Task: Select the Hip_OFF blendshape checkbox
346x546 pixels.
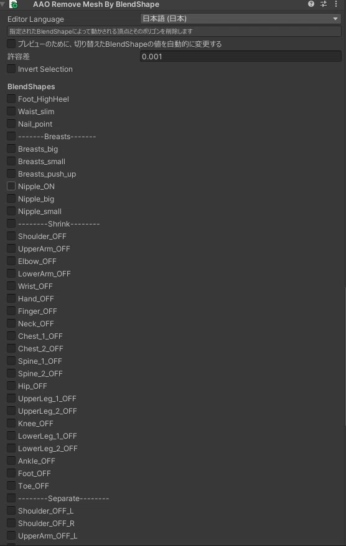Action: click(x=11, y=386)
